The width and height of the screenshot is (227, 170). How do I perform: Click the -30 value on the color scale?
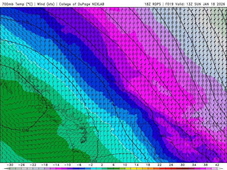click(x=10, y=165)
